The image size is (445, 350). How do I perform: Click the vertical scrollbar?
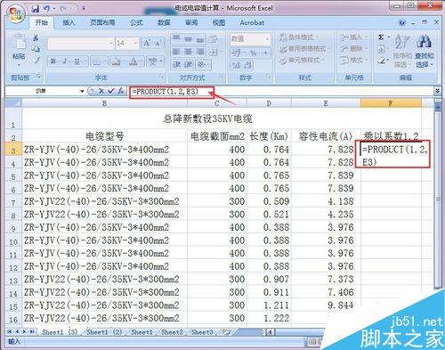tap(437, 199)
